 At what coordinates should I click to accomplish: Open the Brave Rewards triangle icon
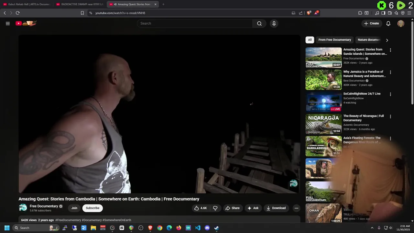(316, 13)
